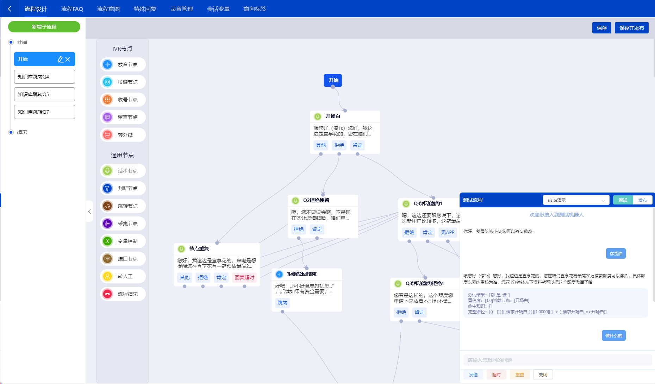The width and height of the screenshot is (655, 384).
Task: Focus the test question input field
Action: [557, 360]
